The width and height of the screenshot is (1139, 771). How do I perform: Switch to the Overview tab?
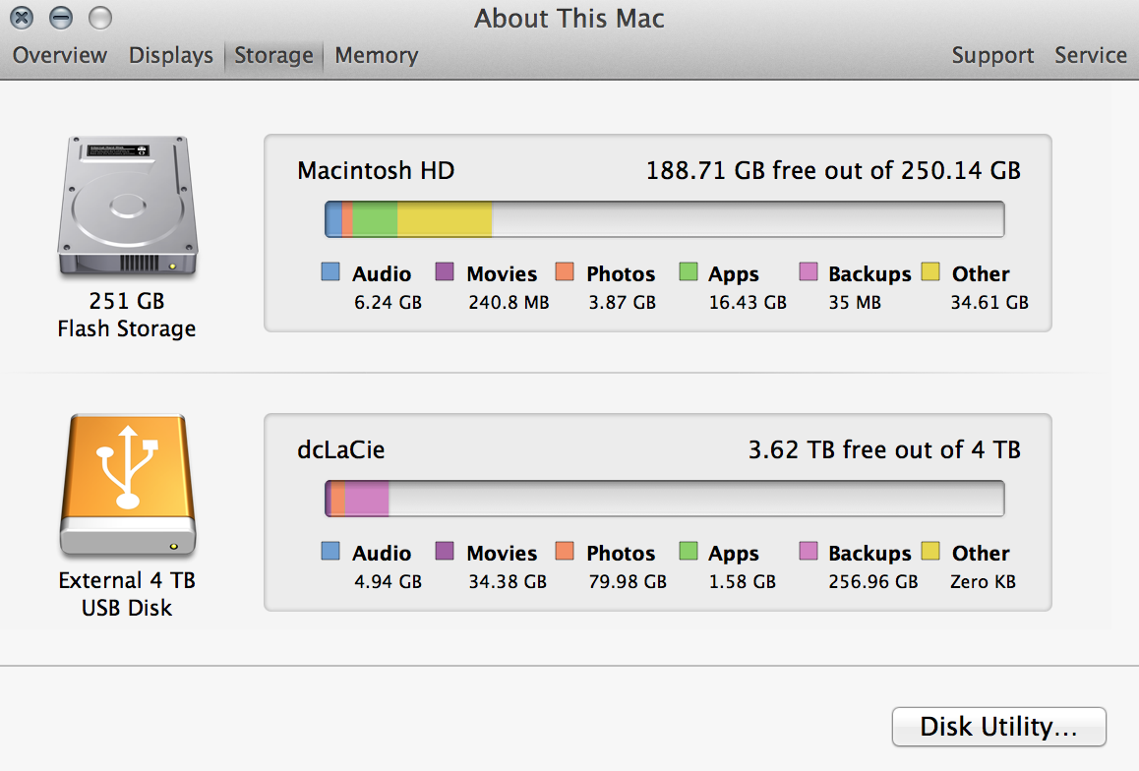[60, 56]
